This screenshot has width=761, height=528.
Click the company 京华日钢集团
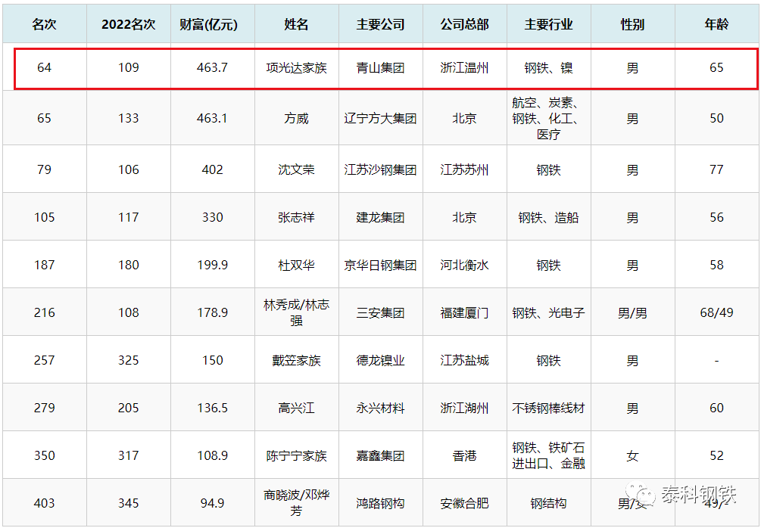pos(380,266)
